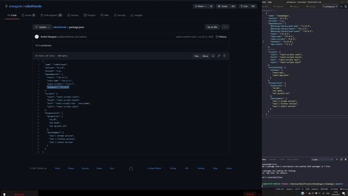Click the kill terminal trash icon
The image size is (348, 196).
coord(346,160)
